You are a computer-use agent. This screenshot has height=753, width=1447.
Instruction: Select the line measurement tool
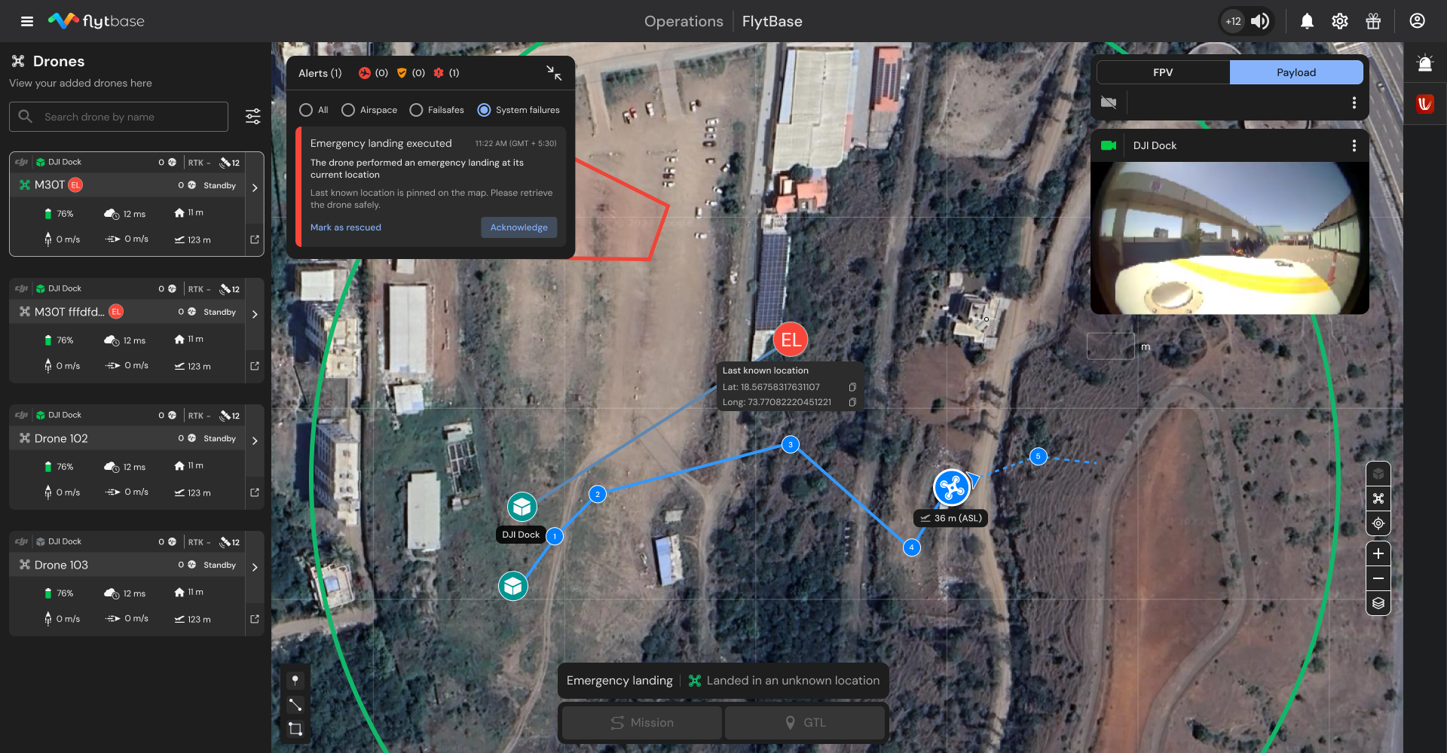pyautogui.click(x=295, y=705)
